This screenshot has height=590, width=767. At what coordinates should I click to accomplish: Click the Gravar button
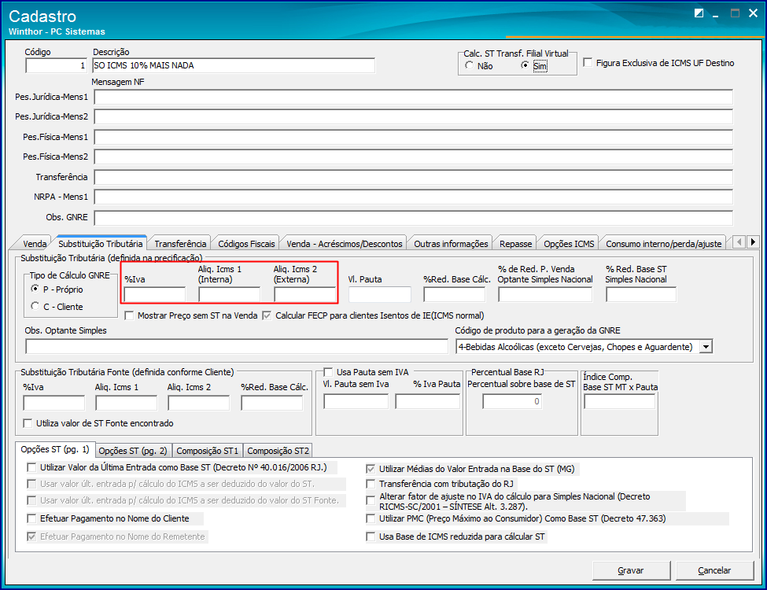coord(631,570)
